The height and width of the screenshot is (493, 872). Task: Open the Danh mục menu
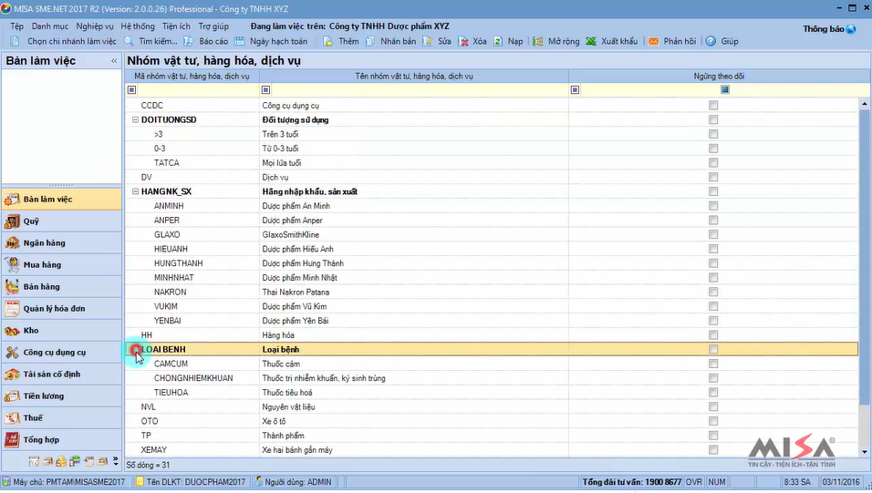[50, 26]
